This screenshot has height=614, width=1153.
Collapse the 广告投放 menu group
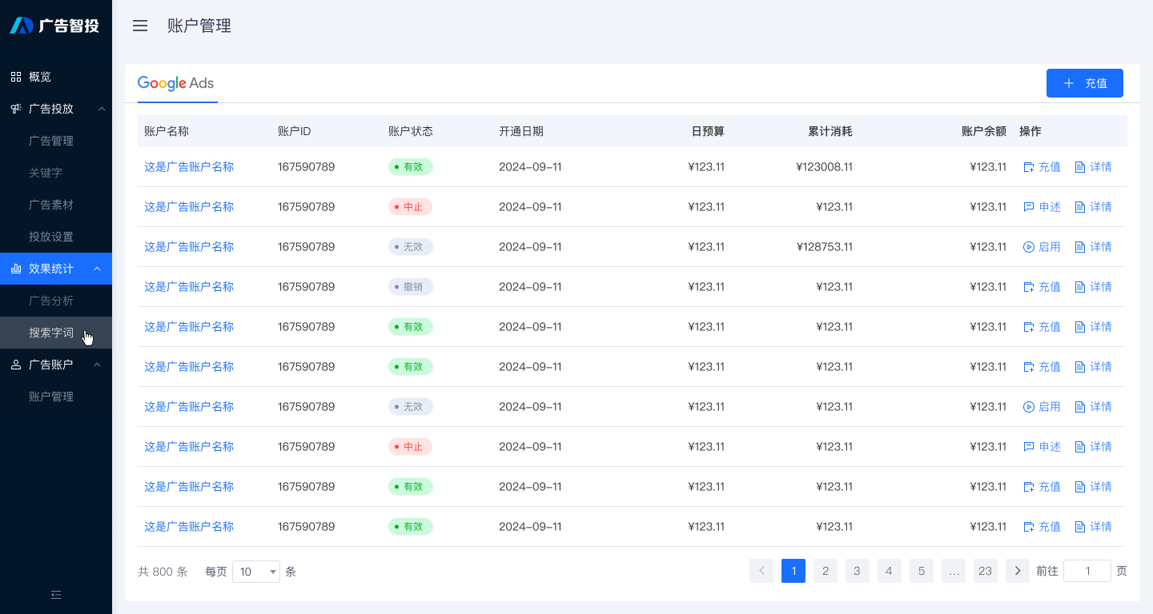101,108
